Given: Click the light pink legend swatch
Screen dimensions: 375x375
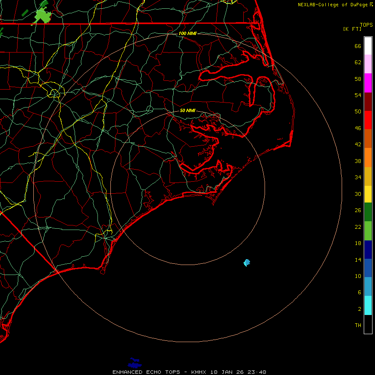Looking at the screenshot, I should pyautogui.click(x=368, y=64).
